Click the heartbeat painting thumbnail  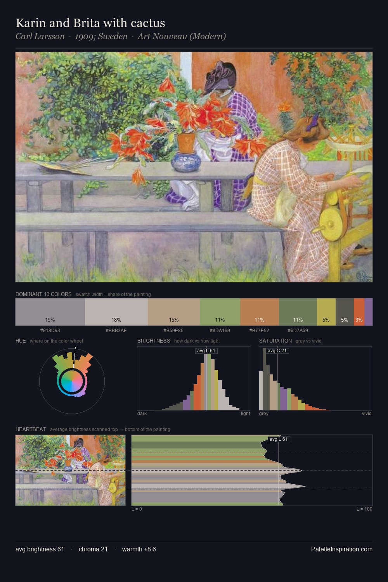(70, 470)
